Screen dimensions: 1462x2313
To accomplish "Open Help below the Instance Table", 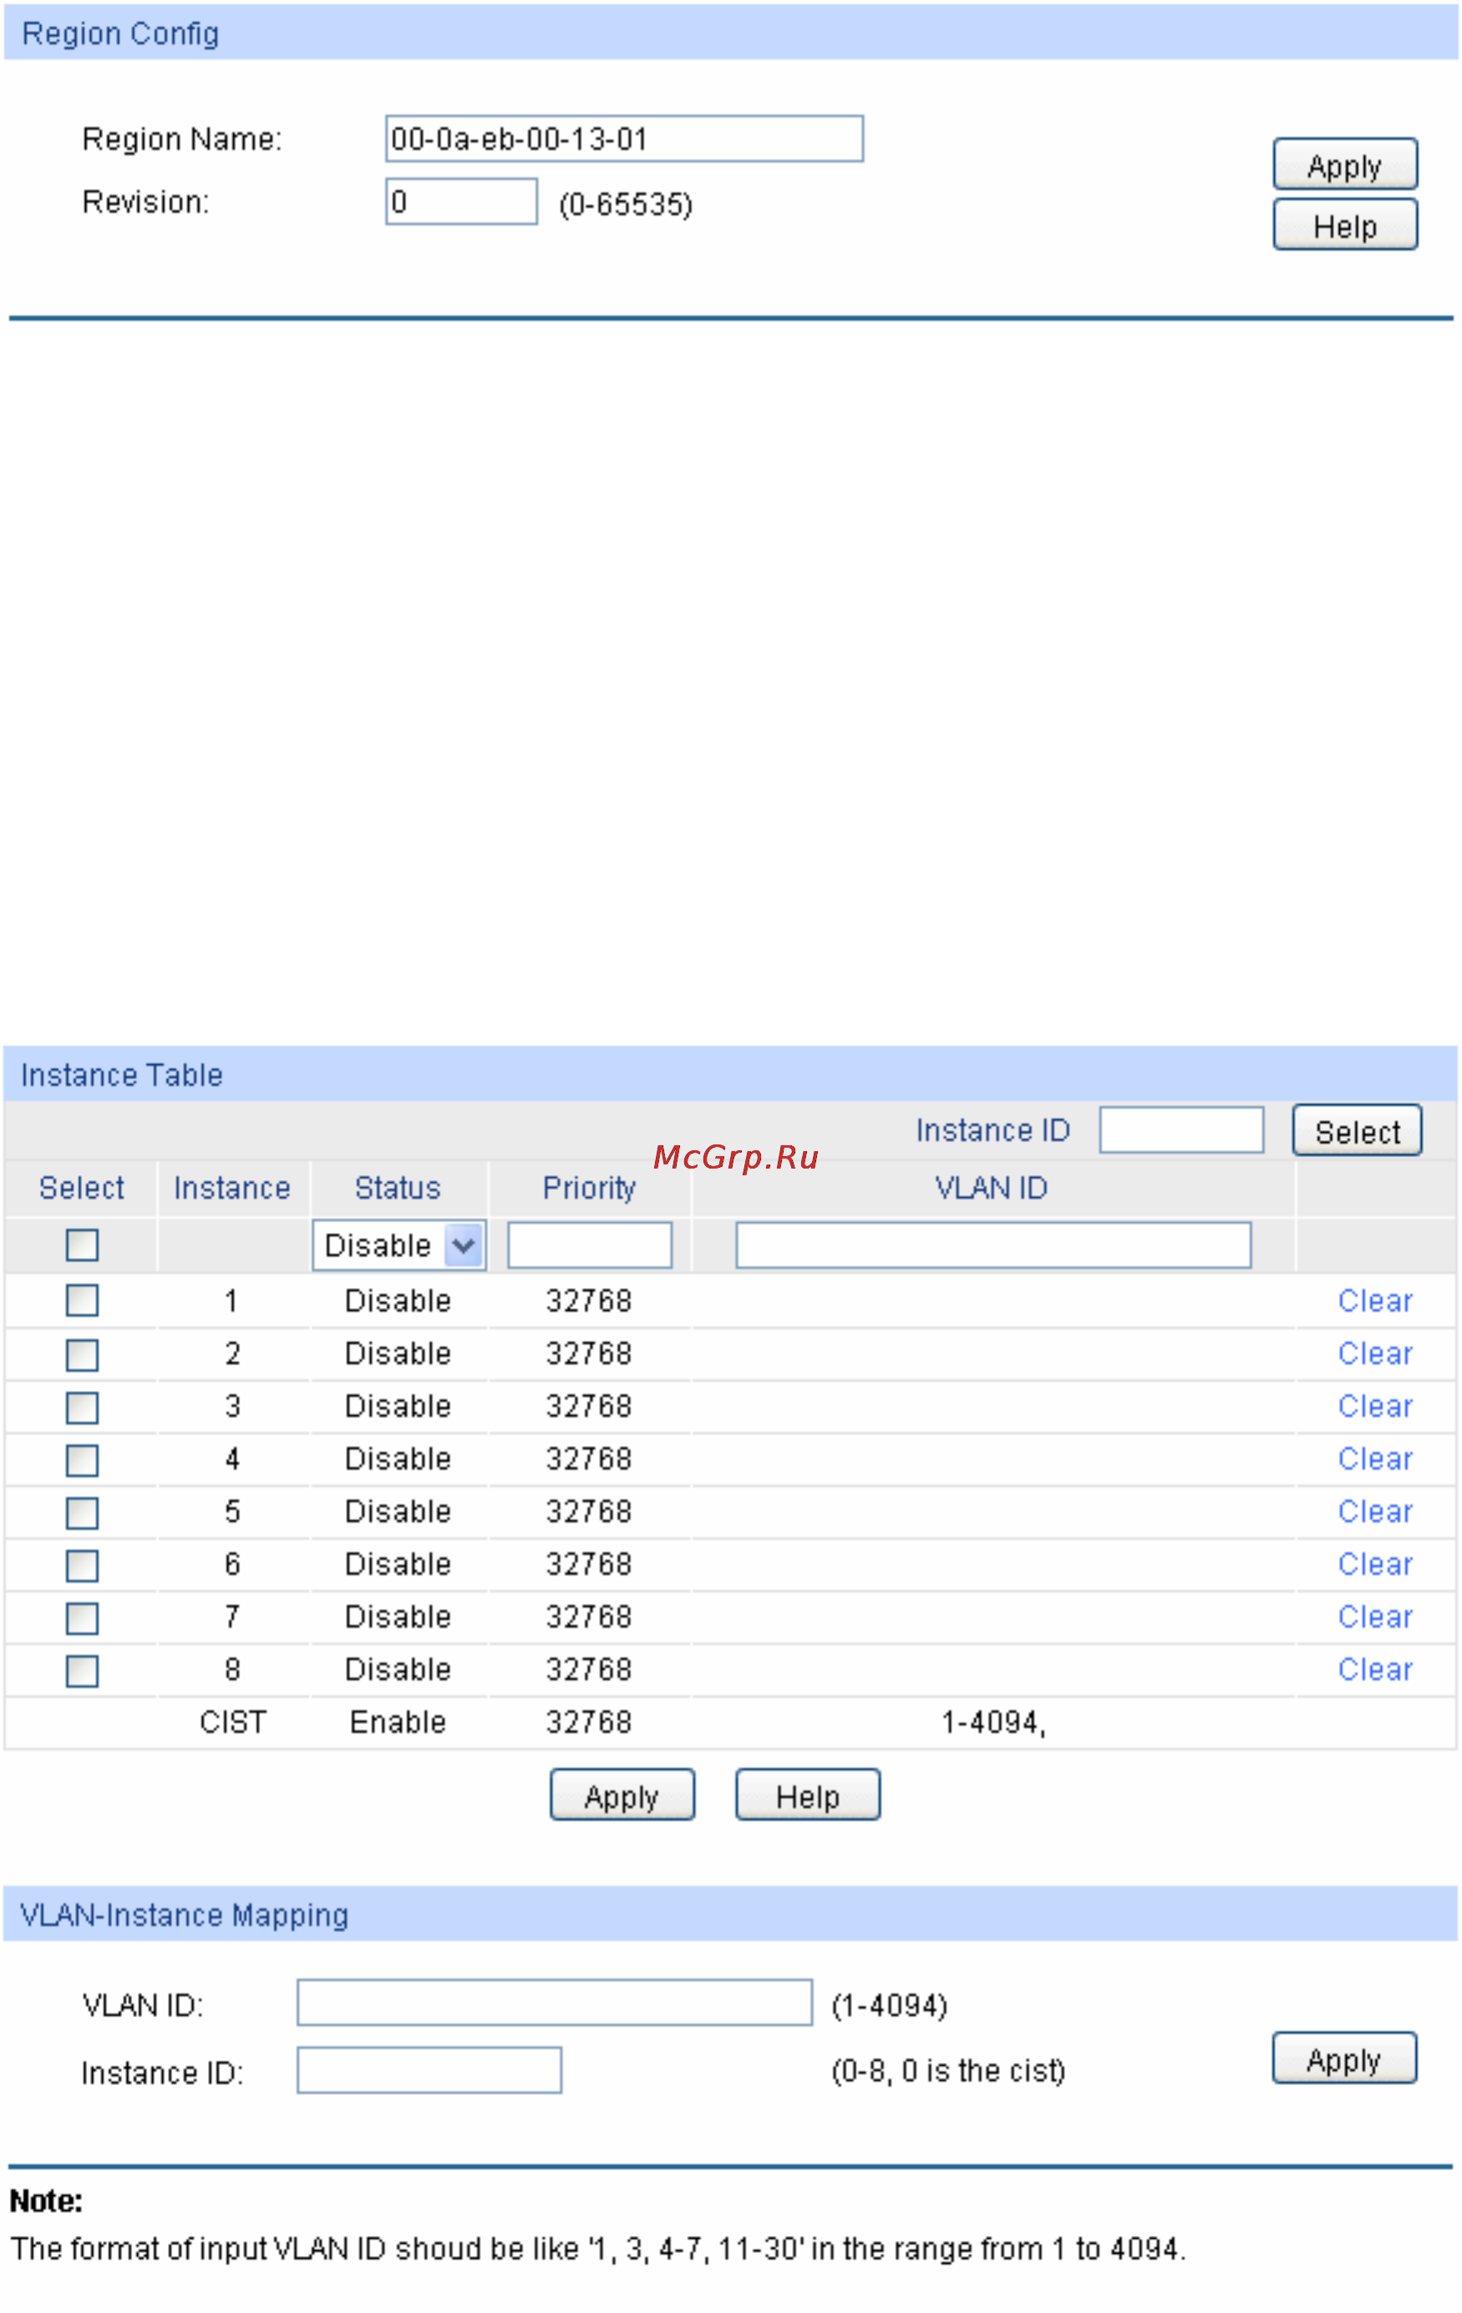I will click(x=808, y=1796).
